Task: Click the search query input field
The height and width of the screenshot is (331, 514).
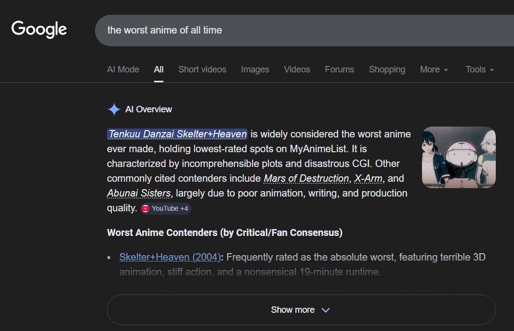Action: tap(304, 30)
